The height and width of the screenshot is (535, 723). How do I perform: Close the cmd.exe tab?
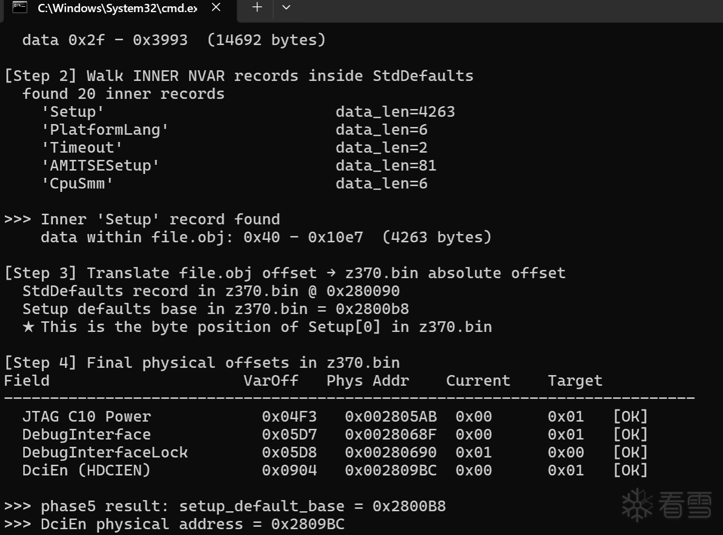(x=216, y=7)
